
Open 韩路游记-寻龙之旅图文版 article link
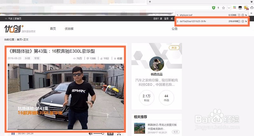pos(162,127)
